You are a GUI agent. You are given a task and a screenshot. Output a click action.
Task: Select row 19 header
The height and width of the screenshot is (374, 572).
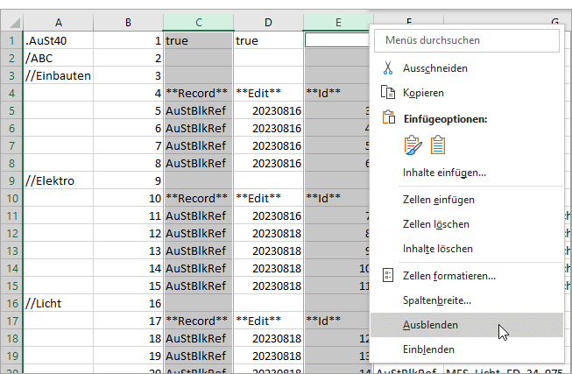point(11,356)
